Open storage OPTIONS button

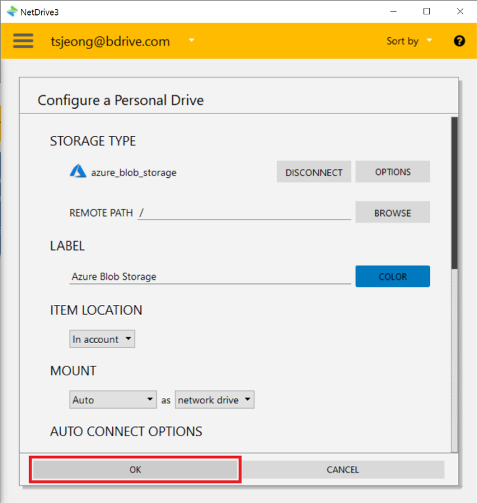click(x=392, y=172)
